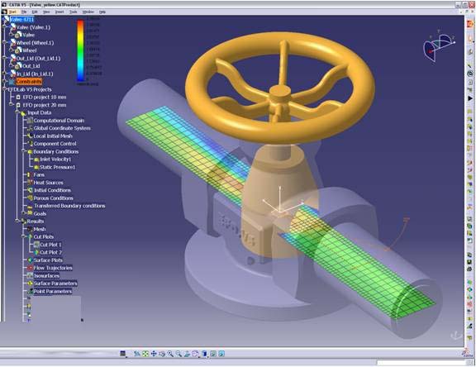This screenshot has height=367, width=476.
Task: Collapse the Out_Lid (Out_Lid.1) tree node
Action: [4, 58]
